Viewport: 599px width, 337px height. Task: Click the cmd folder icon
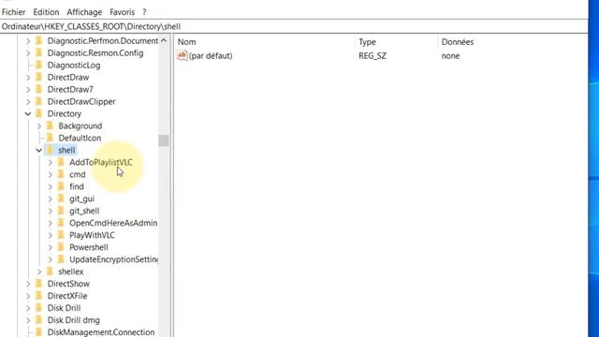[61, 174]
